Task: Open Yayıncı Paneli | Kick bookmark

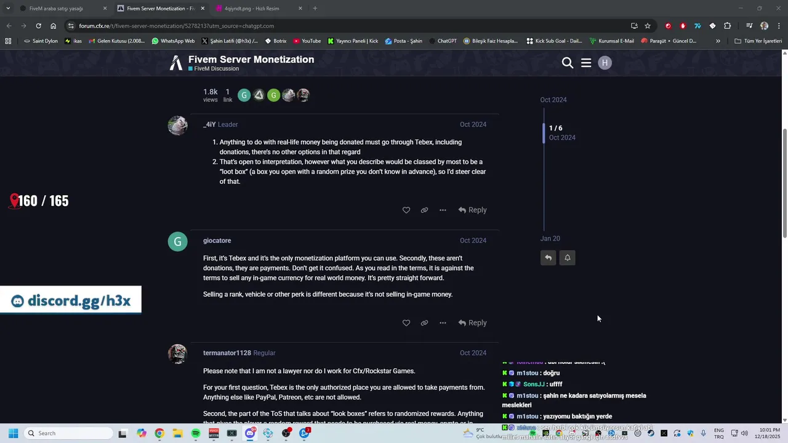Action: coord(353,41)
